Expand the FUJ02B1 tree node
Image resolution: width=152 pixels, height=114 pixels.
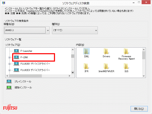coord(9,64)
